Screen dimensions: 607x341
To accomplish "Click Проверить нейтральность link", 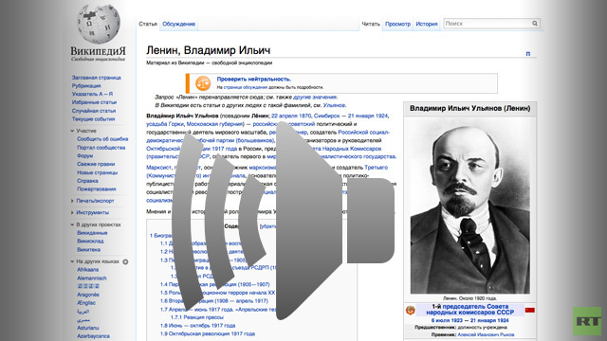I will pos(253,80).
